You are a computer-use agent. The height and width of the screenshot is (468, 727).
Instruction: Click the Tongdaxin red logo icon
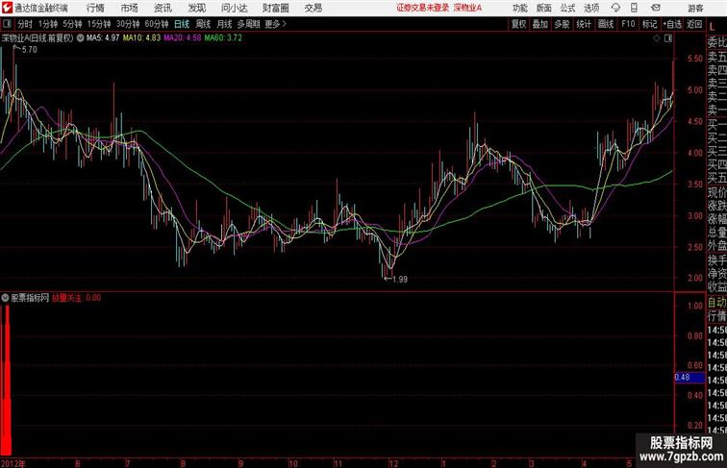[7, 8]
